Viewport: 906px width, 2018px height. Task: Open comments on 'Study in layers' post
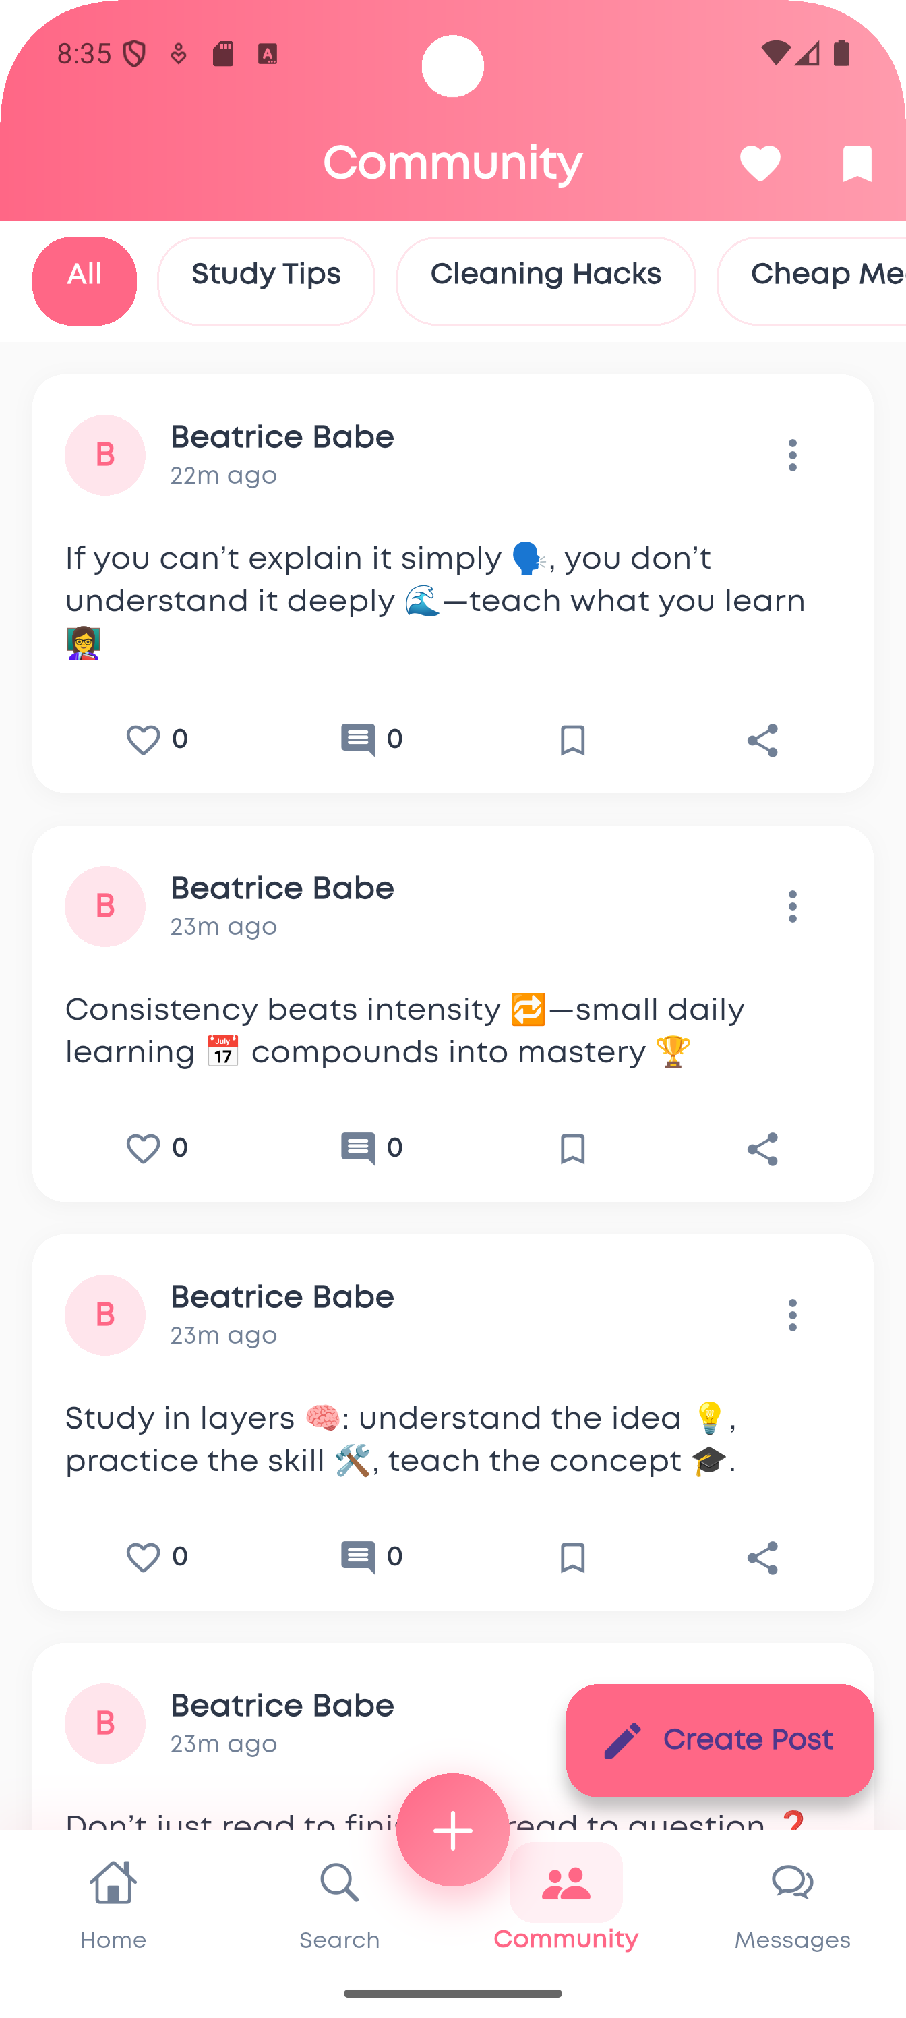358,1557
